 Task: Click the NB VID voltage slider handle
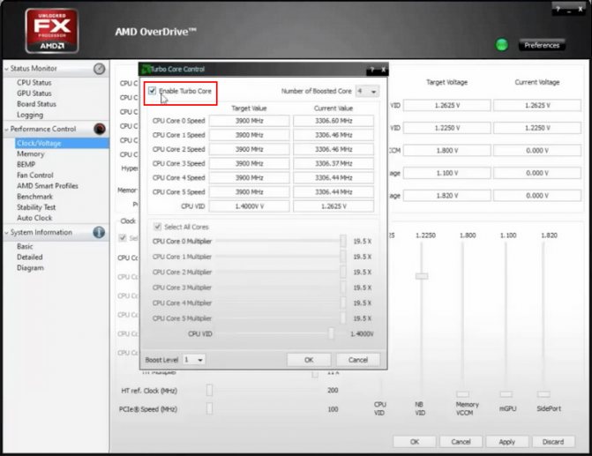click(x=422, y=276)
